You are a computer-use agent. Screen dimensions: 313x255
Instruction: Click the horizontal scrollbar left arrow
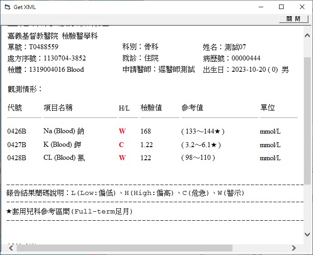click(x=10, y=248)
